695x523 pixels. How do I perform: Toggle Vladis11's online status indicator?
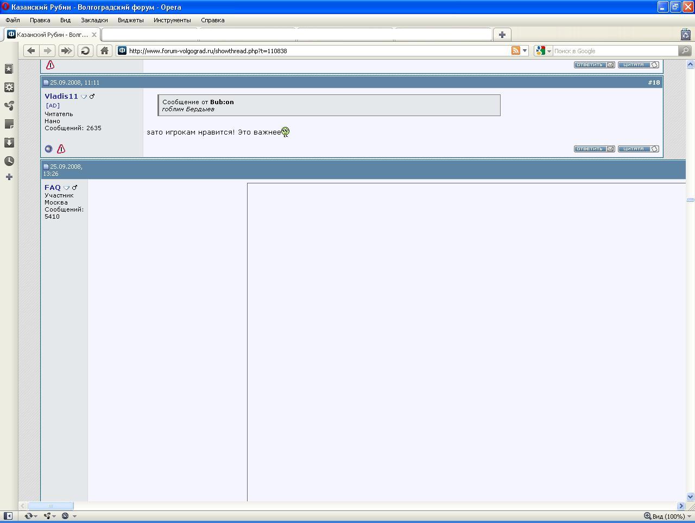[x=48, y=149]
